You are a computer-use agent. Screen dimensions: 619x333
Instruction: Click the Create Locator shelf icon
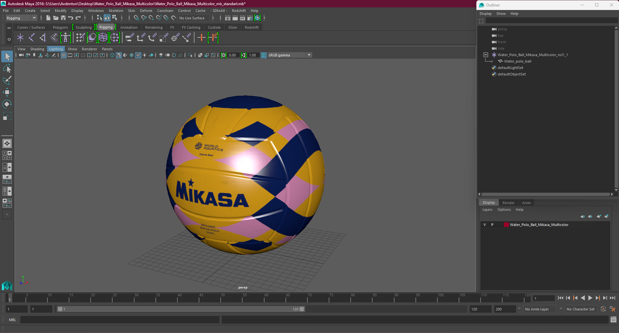click(20, 38)
